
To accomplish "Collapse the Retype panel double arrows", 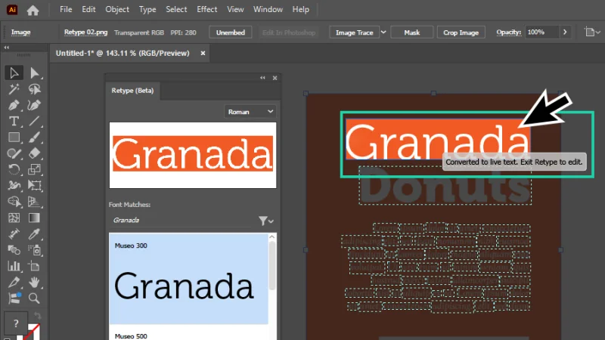I will pyautogui.click(x=262, y=78).
